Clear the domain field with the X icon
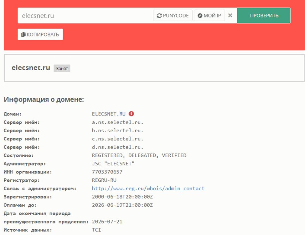This screenshot has height=235, width=305. [230, 15]
